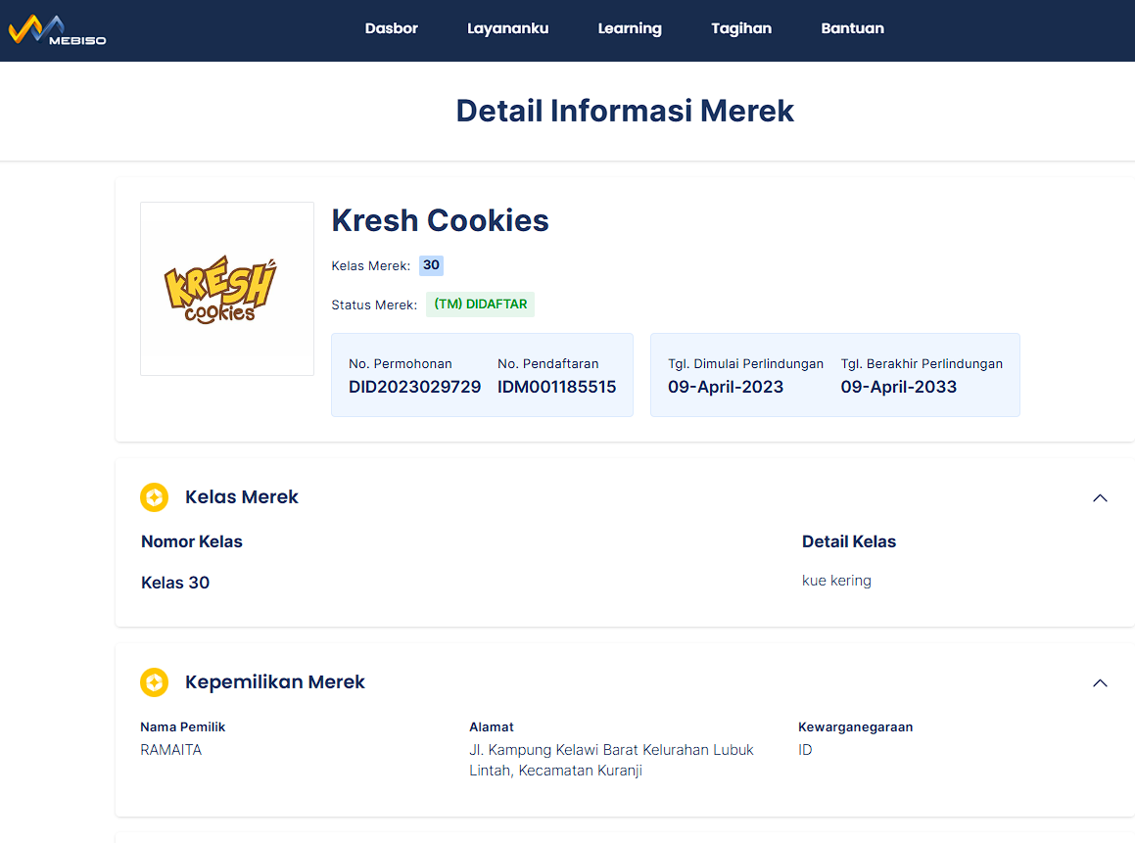Select registration number IDM001185515

point(556,387)
